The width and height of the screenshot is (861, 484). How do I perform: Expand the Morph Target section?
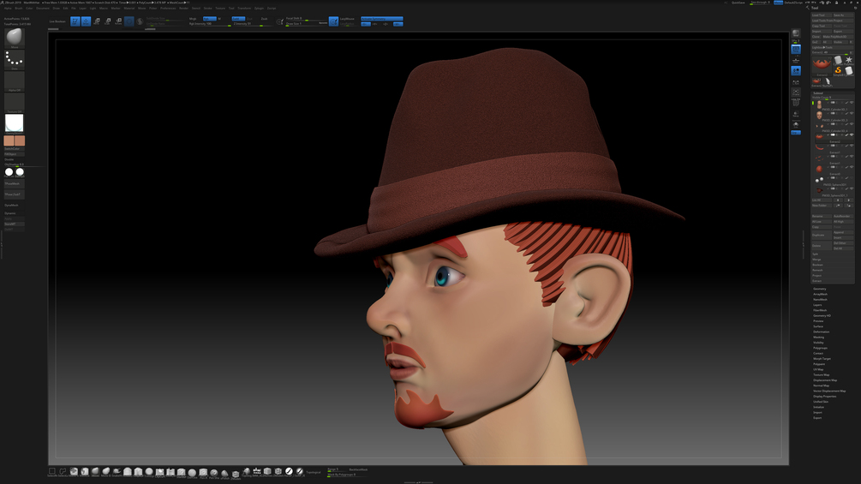(x=822, y=359)
